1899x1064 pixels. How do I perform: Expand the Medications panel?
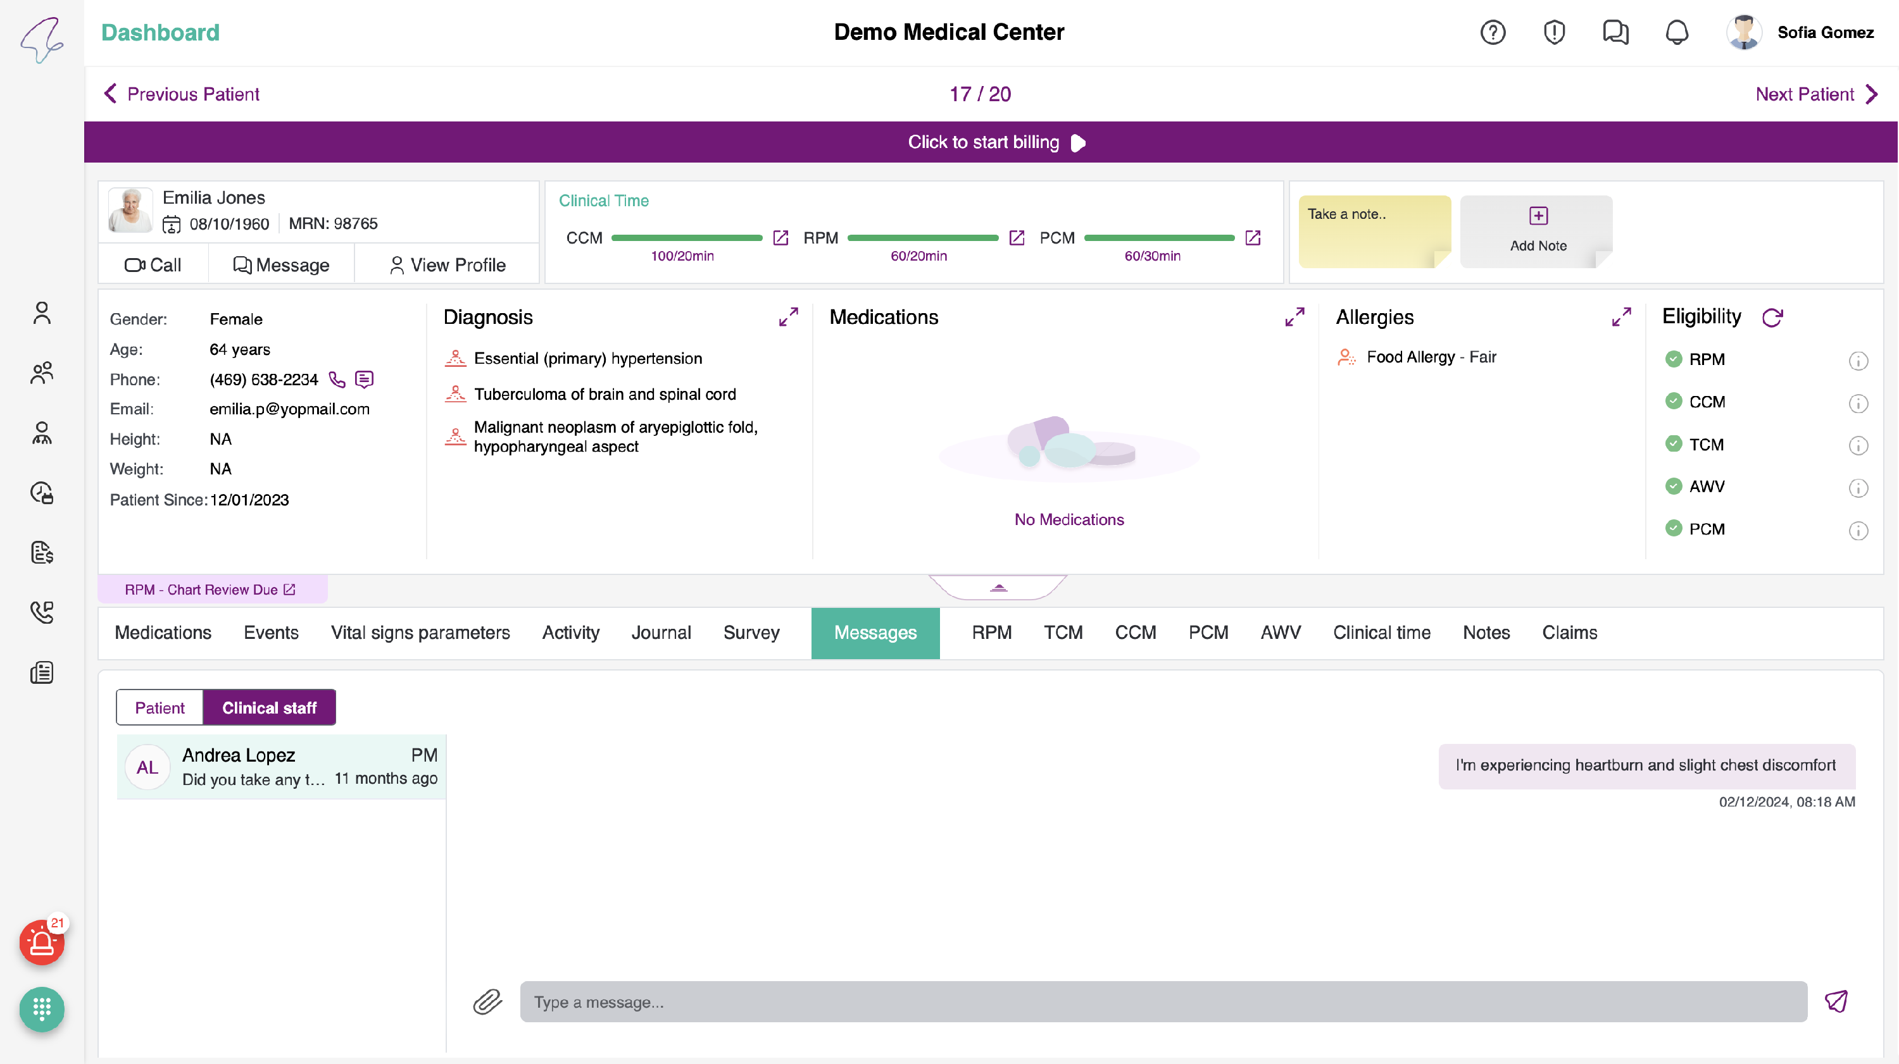click(1294, 317)
